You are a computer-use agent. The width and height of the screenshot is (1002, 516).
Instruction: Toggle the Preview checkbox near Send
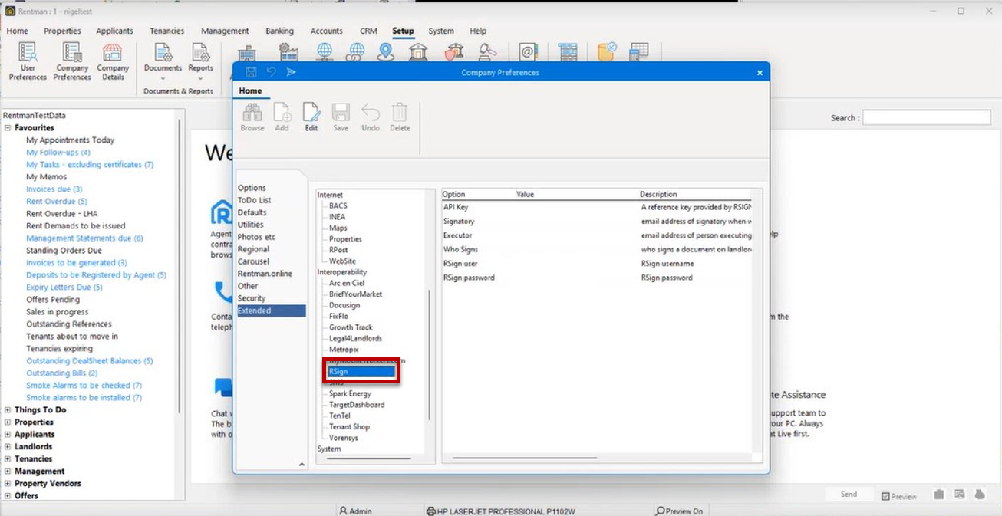point(886,497)
